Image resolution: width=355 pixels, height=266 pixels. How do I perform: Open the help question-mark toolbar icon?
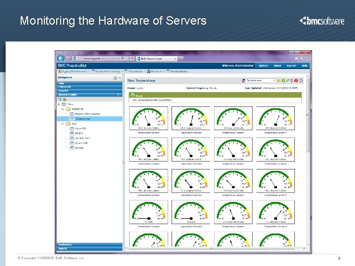coord(301,80)
